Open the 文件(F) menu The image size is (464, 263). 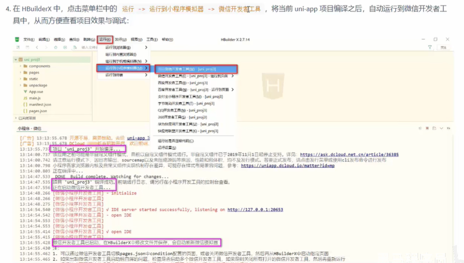(x=29, y=39)
